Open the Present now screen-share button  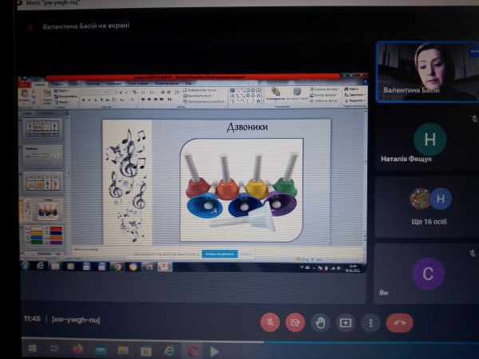tap(346, 322)
